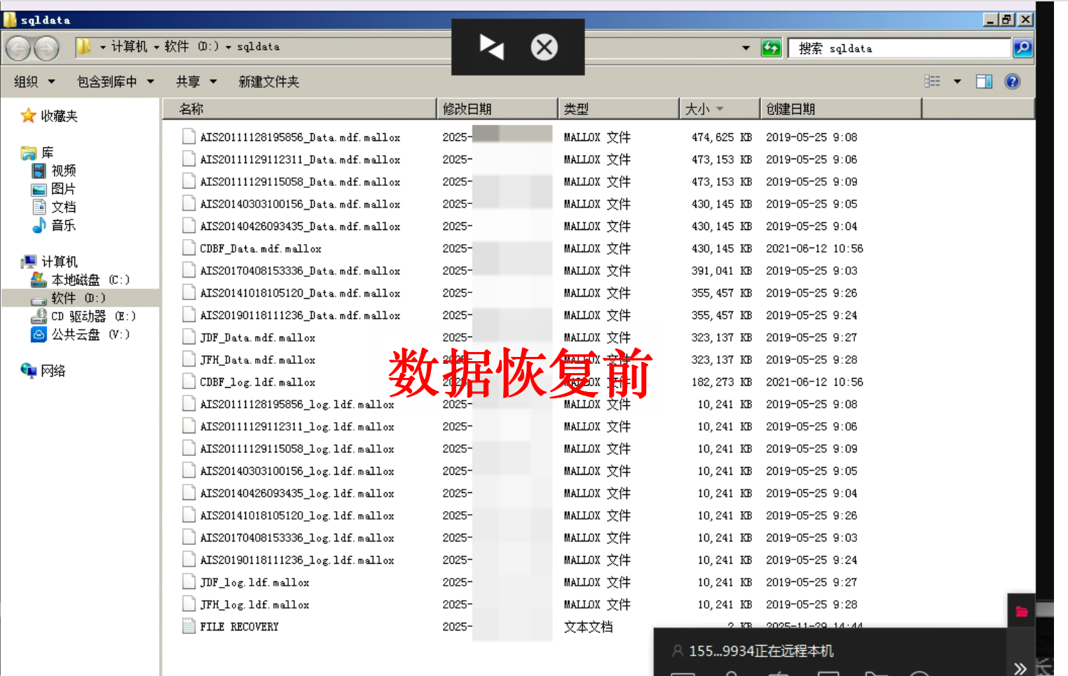Expand the address bar history dropdown arrow
Image resolution: width=1068 pixels, height=676 pixels.
(x=746, y=48)
